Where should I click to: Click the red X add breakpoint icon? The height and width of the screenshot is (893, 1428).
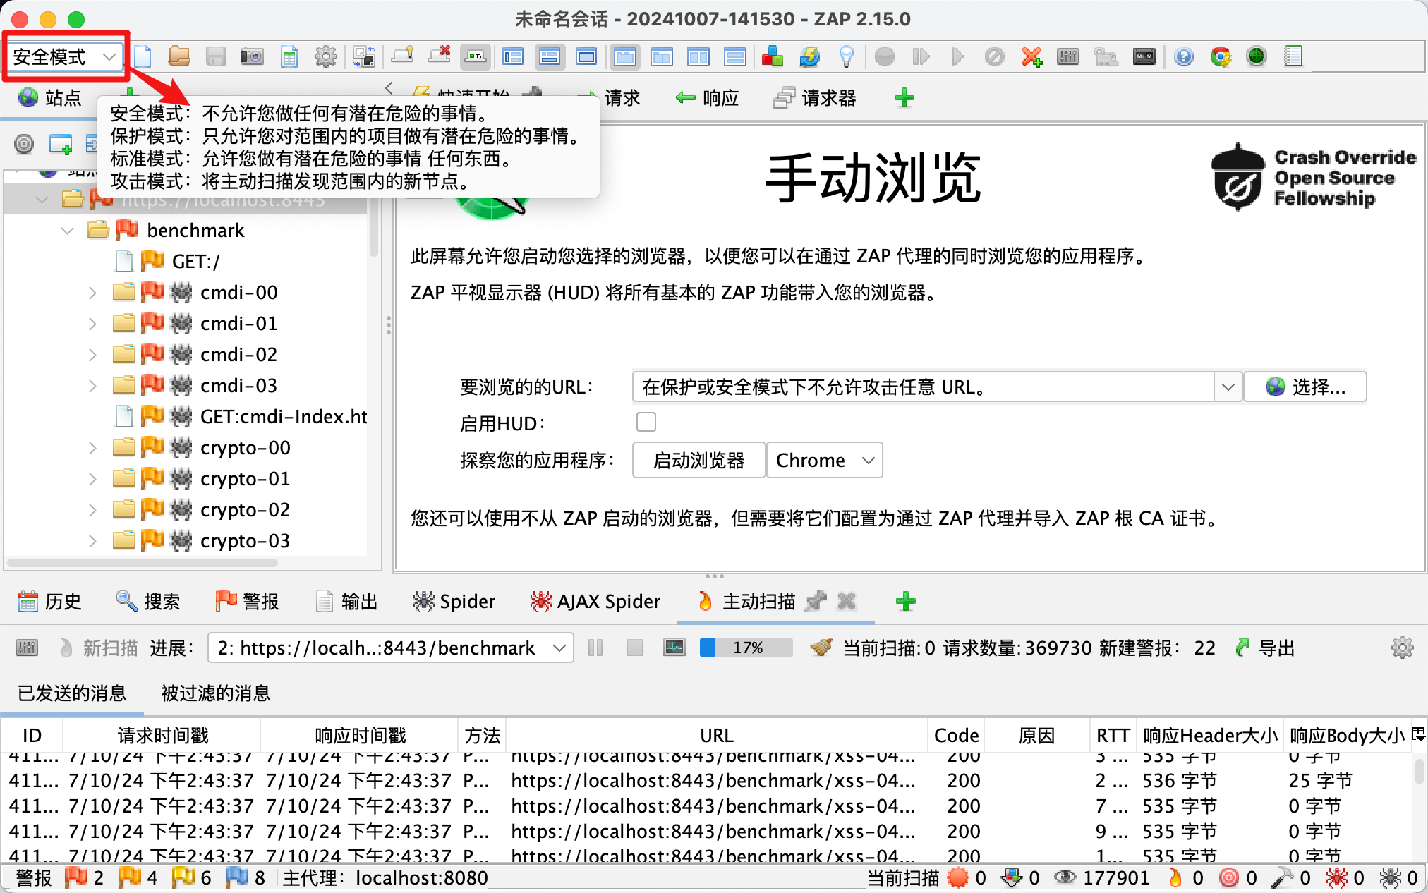pyautogui.click(x=1031, y=56)
